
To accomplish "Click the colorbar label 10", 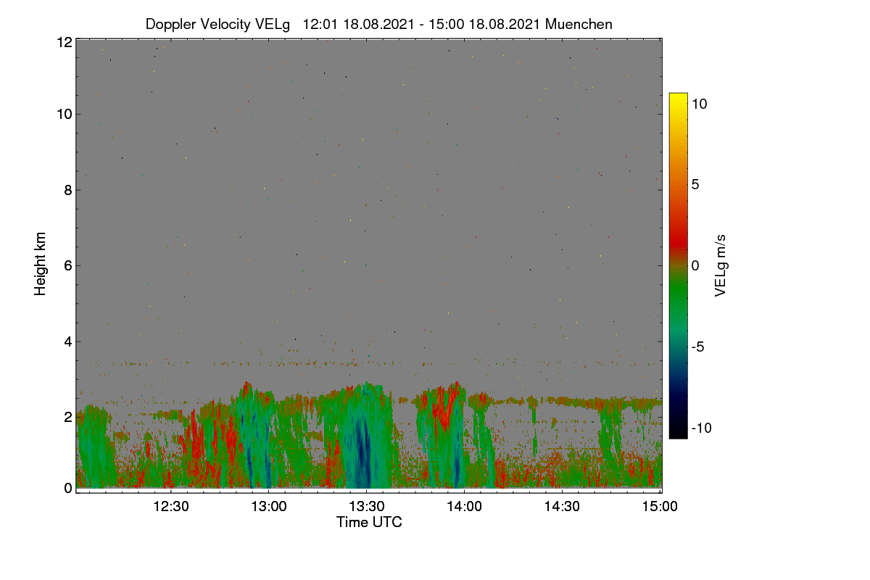I will click(699, 104).
